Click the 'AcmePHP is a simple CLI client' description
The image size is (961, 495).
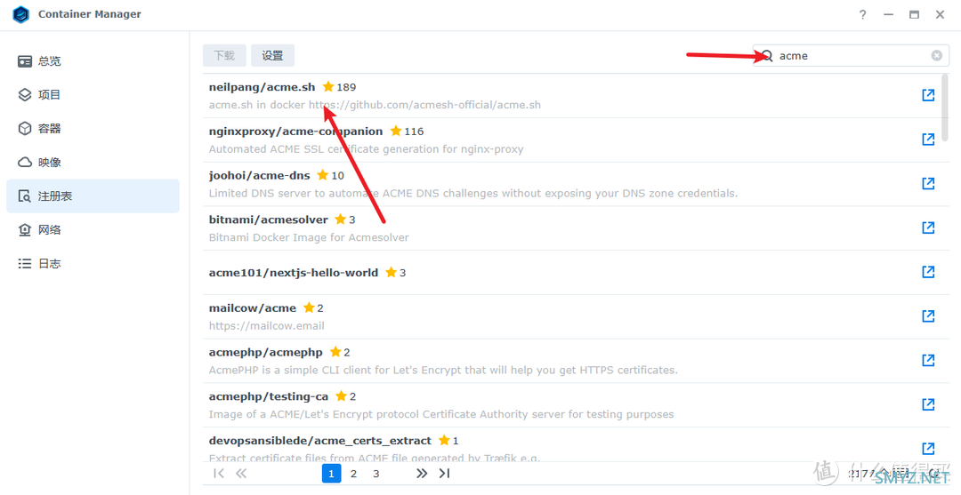pos(443,371)
